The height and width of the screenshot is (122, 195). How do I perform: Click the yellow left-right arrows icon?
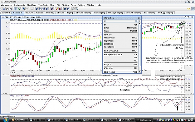pos(188,9)
